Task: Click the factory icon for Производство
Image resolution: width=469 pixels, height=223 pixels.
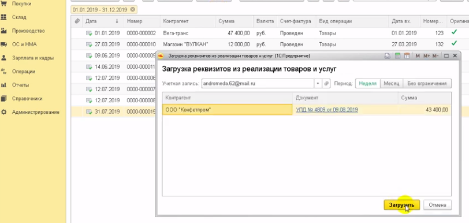Action: (x=4, y=31)
